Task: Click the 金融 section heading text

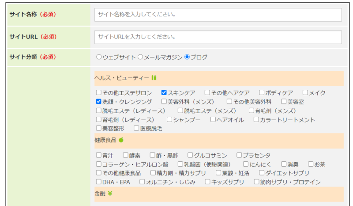Action: (100, 194)
